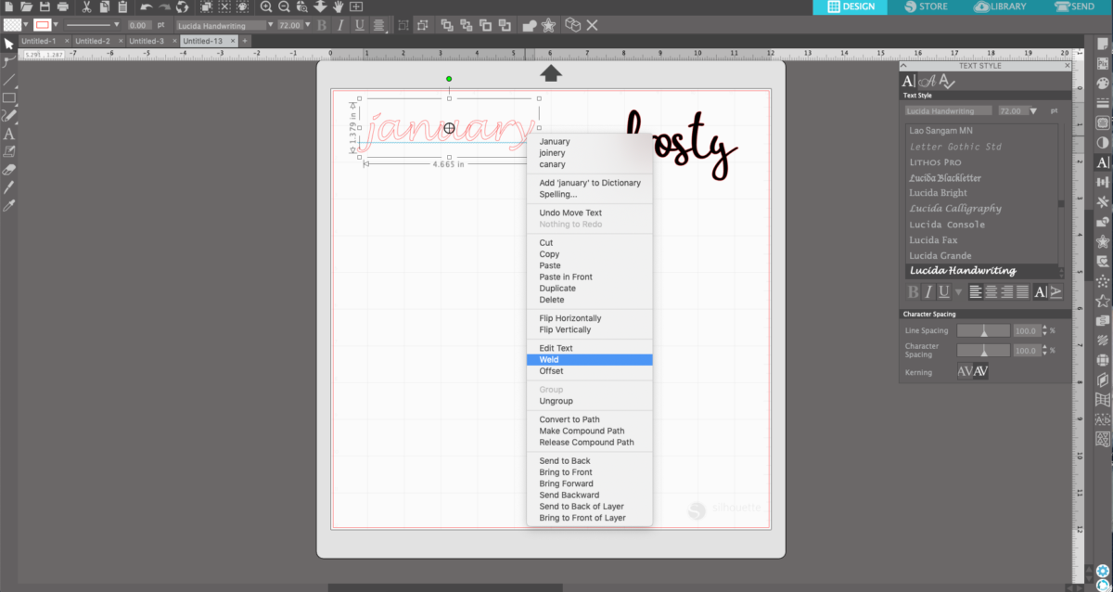Set center text alignment in panel
1113x592 pixels.
coord(991,291)
